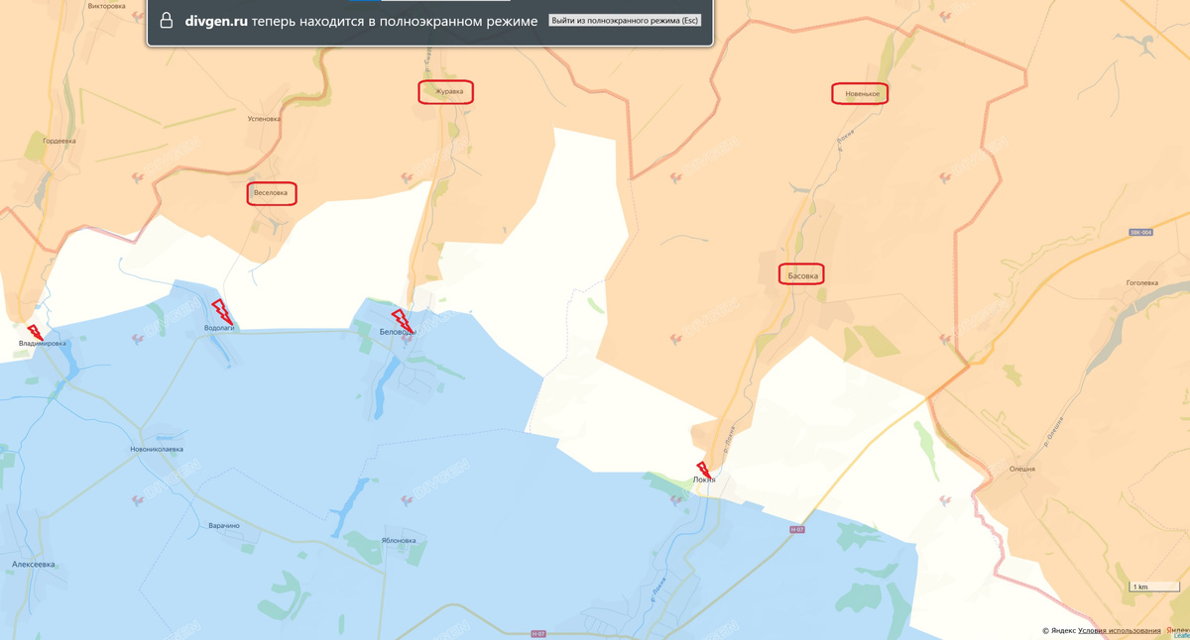Click the Беловоды town label
This screenshot has height=640, width=1190.
tap(396, 332)
